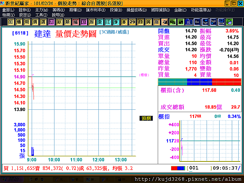Click the cyan 9 toolbar icon

coord(116,22)
